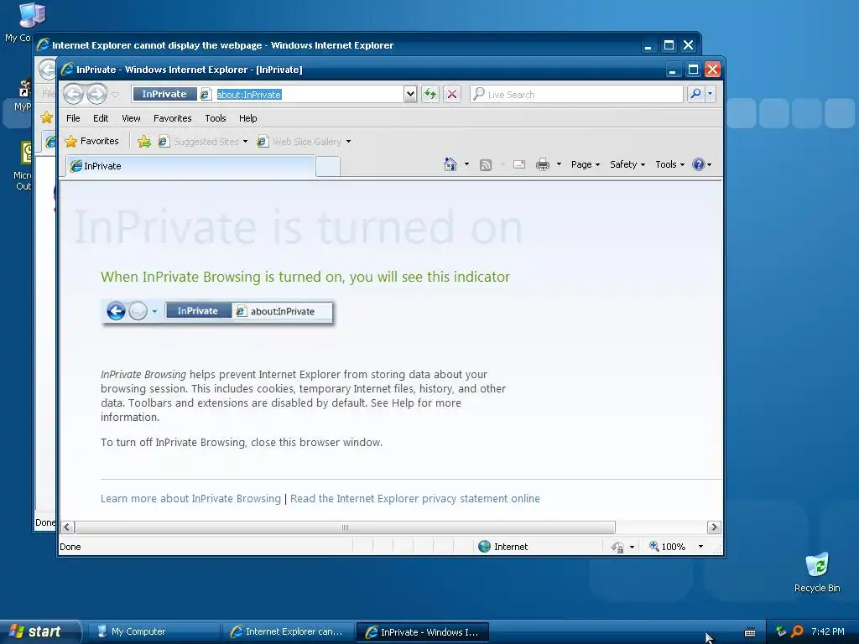
Task: Click the 'InPrivate is turned on' heading
Action: pyautogui.click(x=298, y=227)
